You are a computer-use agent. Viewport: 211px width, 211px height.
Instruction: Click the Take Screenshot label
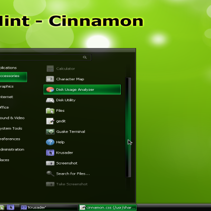pyautogui.click(x=72, y=184)
